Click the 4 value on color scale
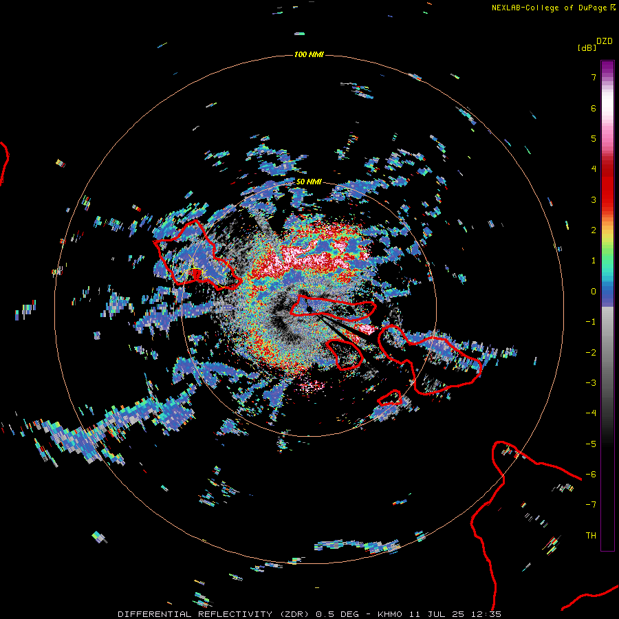This screenshot has width=619, height=619. tap(594, 169)
